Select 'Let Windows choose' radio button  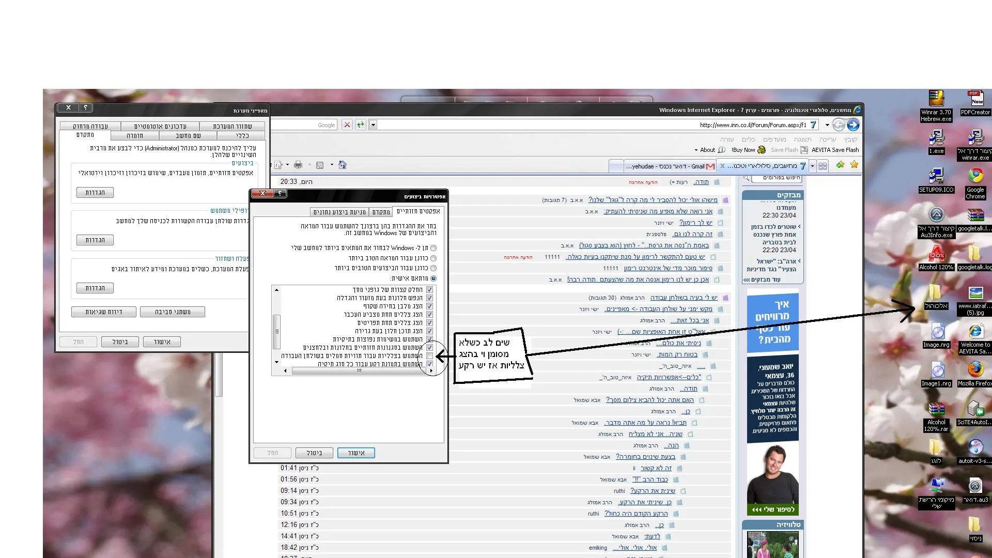coord(433,248)
